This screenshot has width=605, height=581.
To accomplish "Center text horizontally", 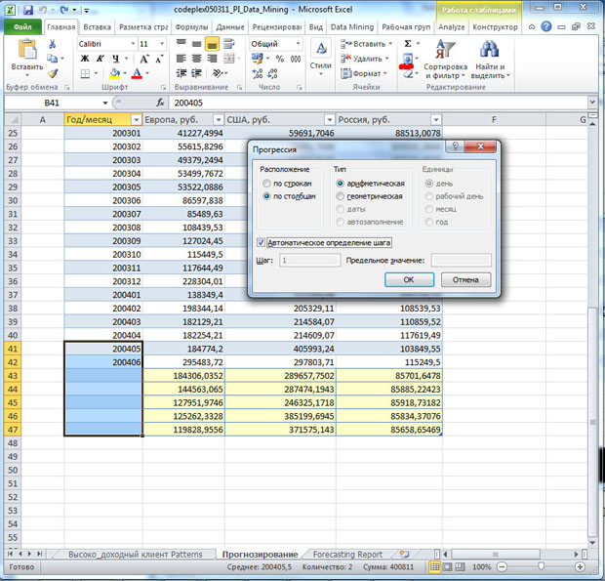I will 196,59.
